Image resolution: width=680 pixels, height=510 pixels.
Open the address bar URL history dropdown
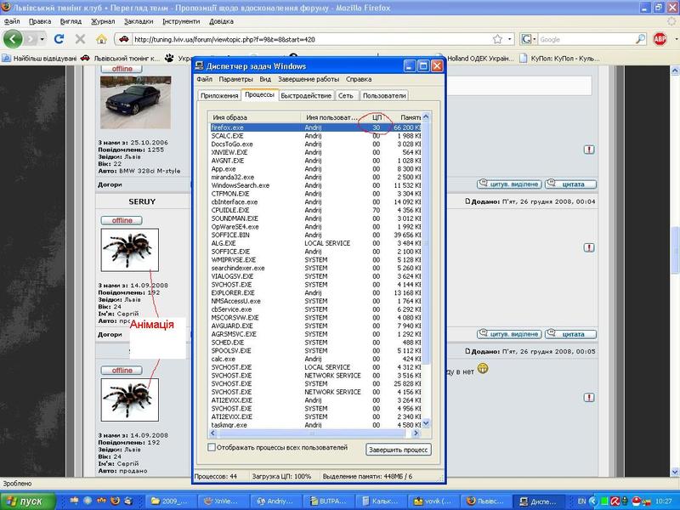tap(509, 39)
